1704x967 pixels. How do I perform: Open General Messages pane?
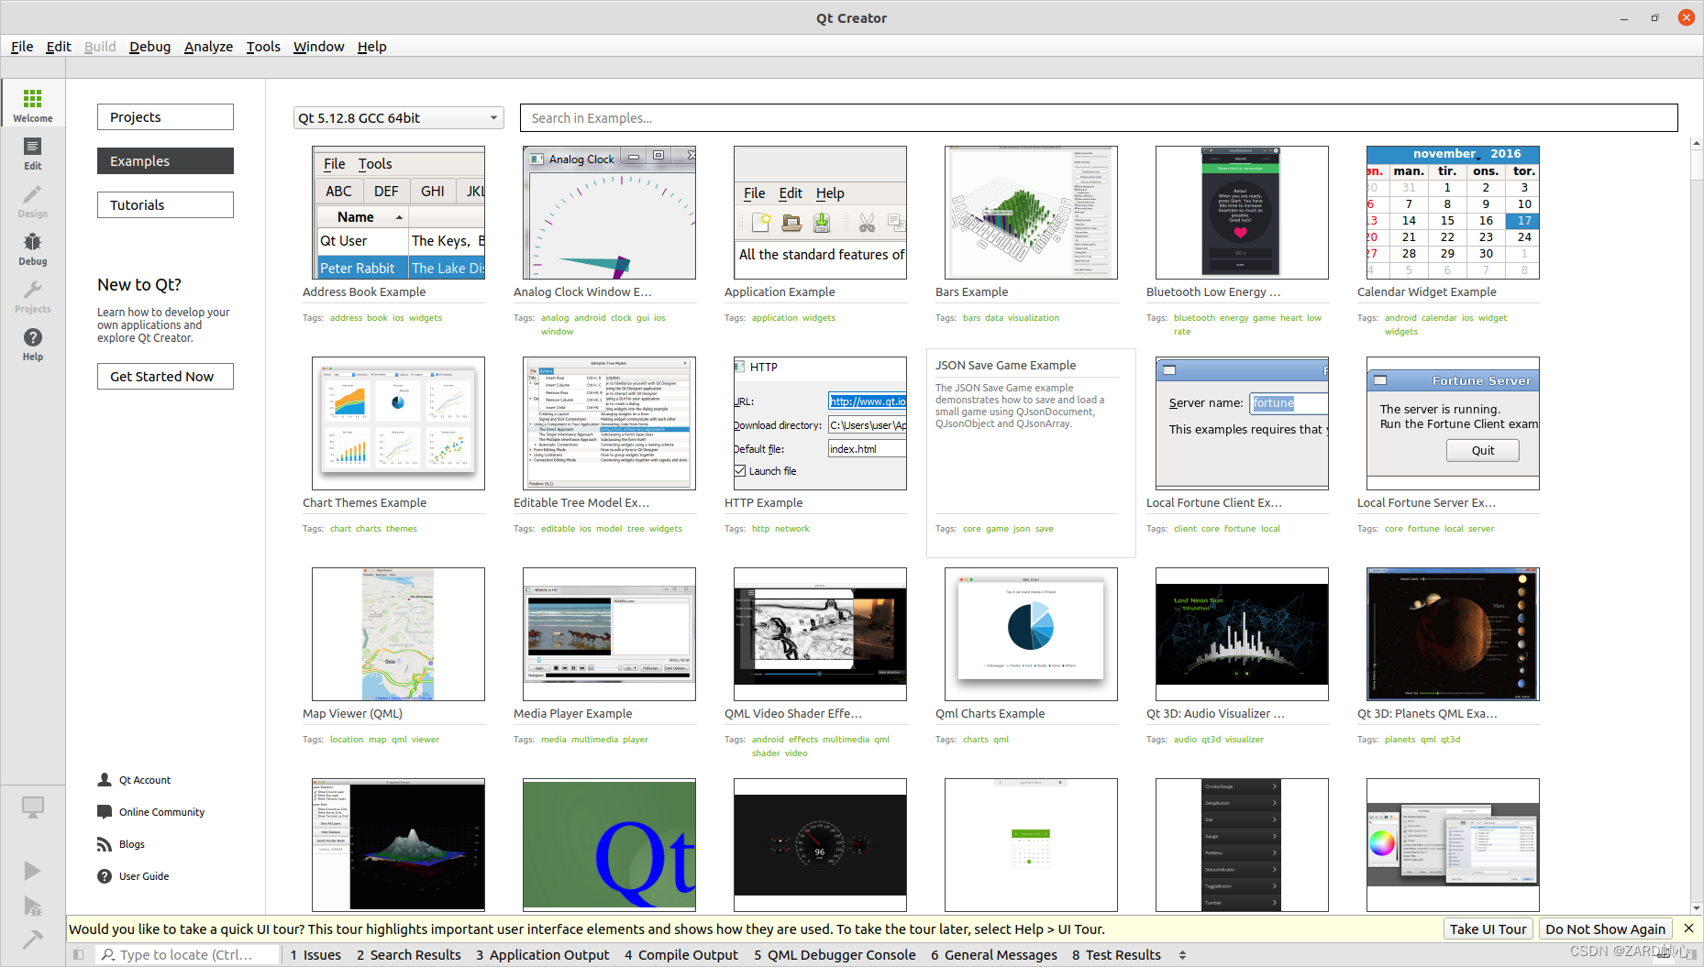coord(994,954)
